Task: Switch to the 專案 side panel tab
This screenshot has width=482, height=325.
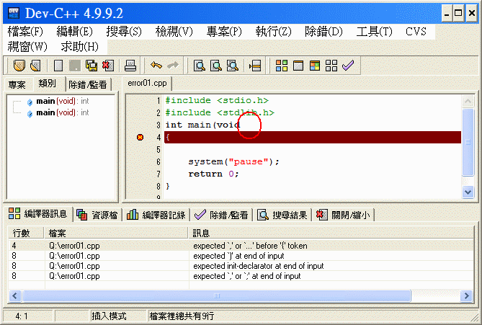Action: click(x=17, y=84)
